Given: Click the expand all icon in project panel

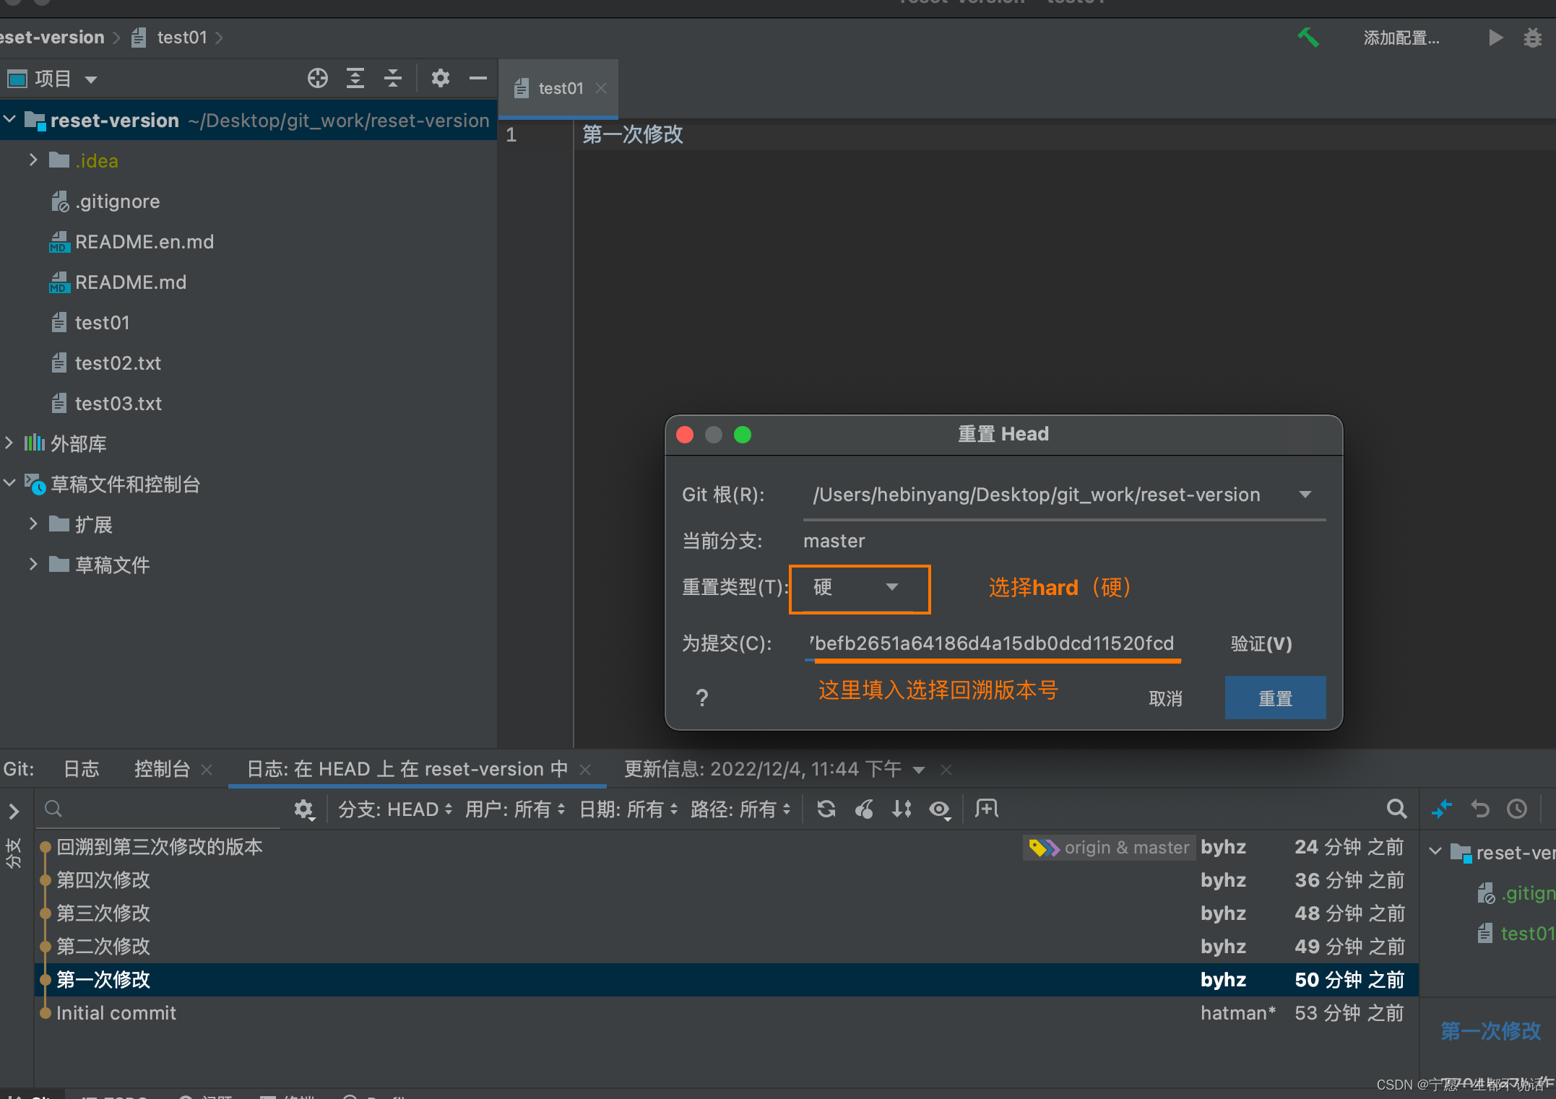Looking at the screenshot, I should [x=355, y=78].
